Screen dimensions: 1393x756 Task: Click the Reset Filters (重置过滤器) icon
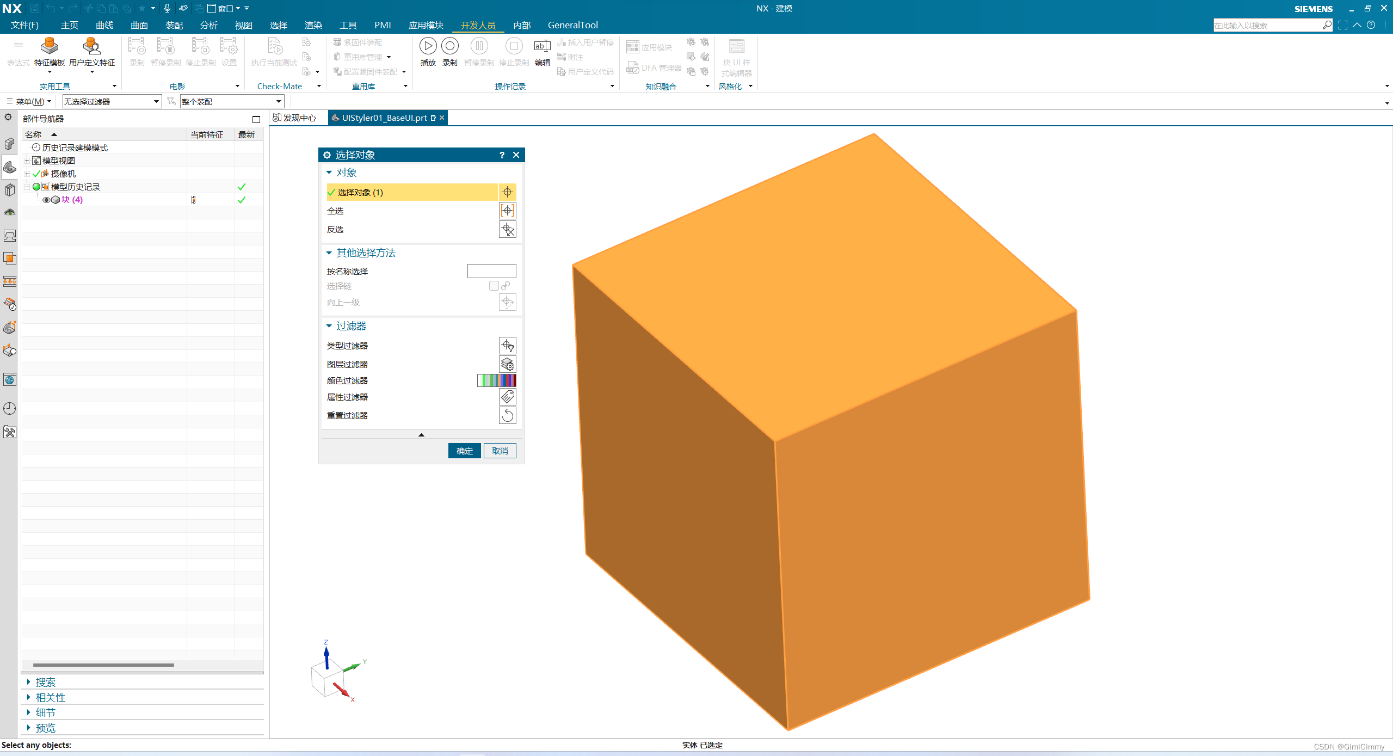click(507, 415)
